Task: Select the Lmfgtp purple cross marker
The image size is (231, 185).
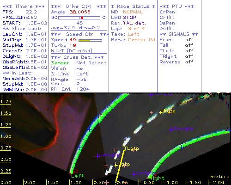Action: click(134, 174)
